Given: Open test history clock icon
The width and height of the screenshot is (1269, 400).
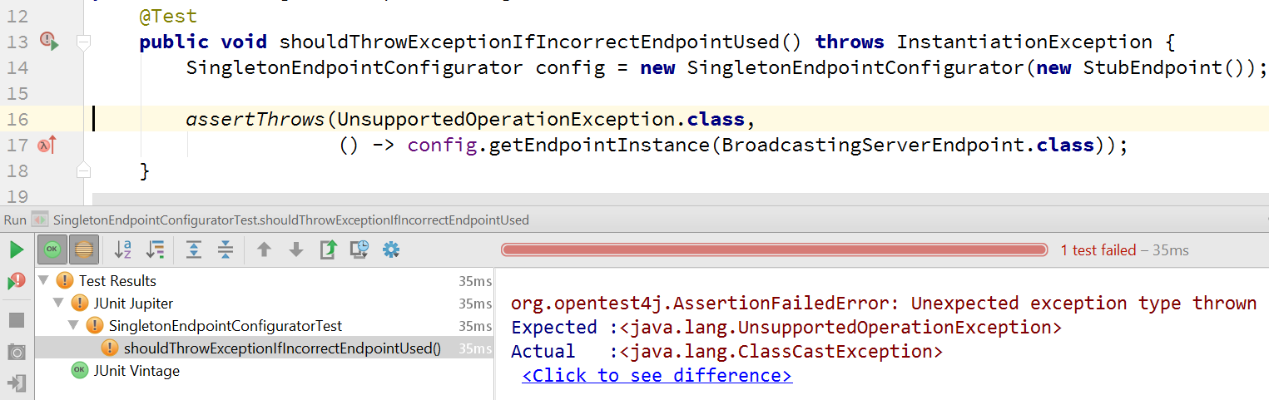Looking at the screenshot, I should click(x=359, y=249).
